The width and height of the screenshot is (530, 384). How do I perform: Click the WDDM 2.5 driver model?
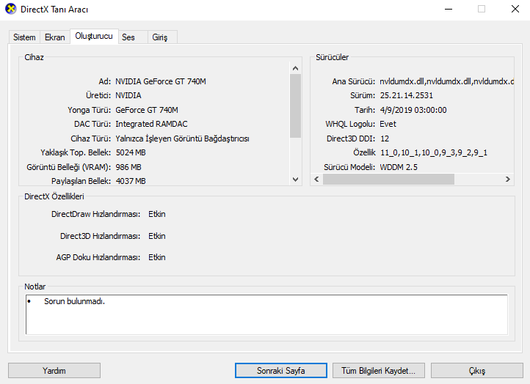[399, 167]
